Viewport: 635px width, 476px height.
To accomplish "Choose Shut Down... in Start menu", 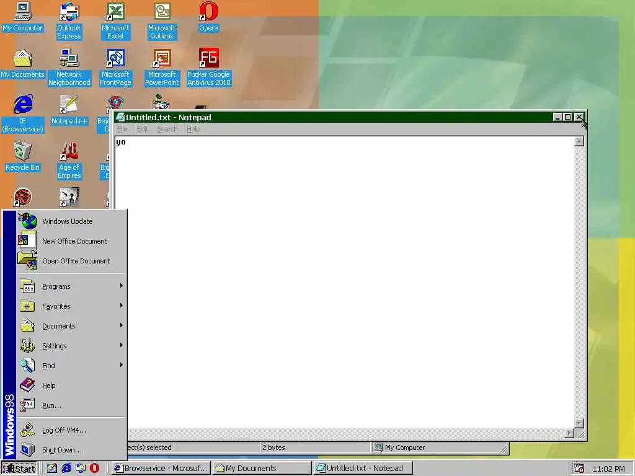I will [x=72, y=450].
